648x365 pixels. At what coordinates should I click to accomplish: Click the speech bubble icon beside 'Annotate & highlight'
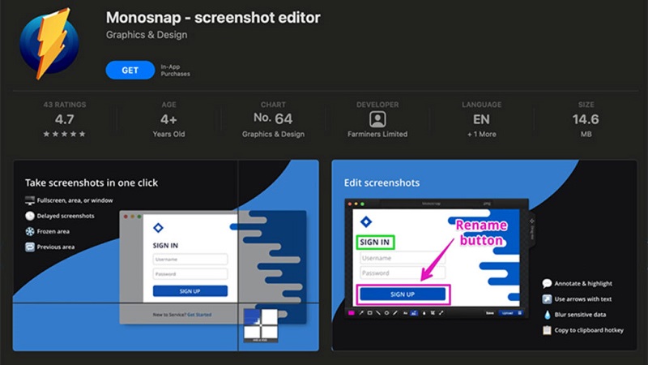(547, 283)
